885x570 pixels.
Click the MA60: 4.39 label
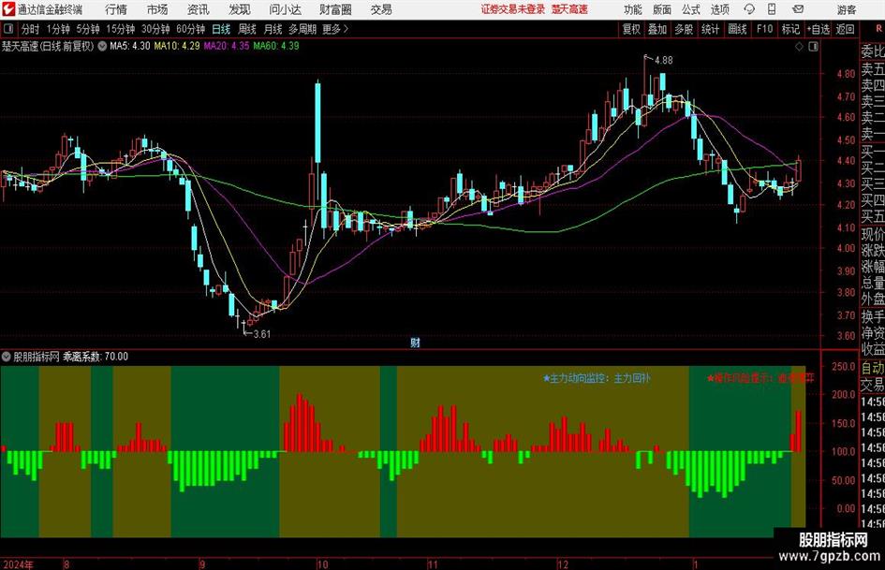(276, 46)
